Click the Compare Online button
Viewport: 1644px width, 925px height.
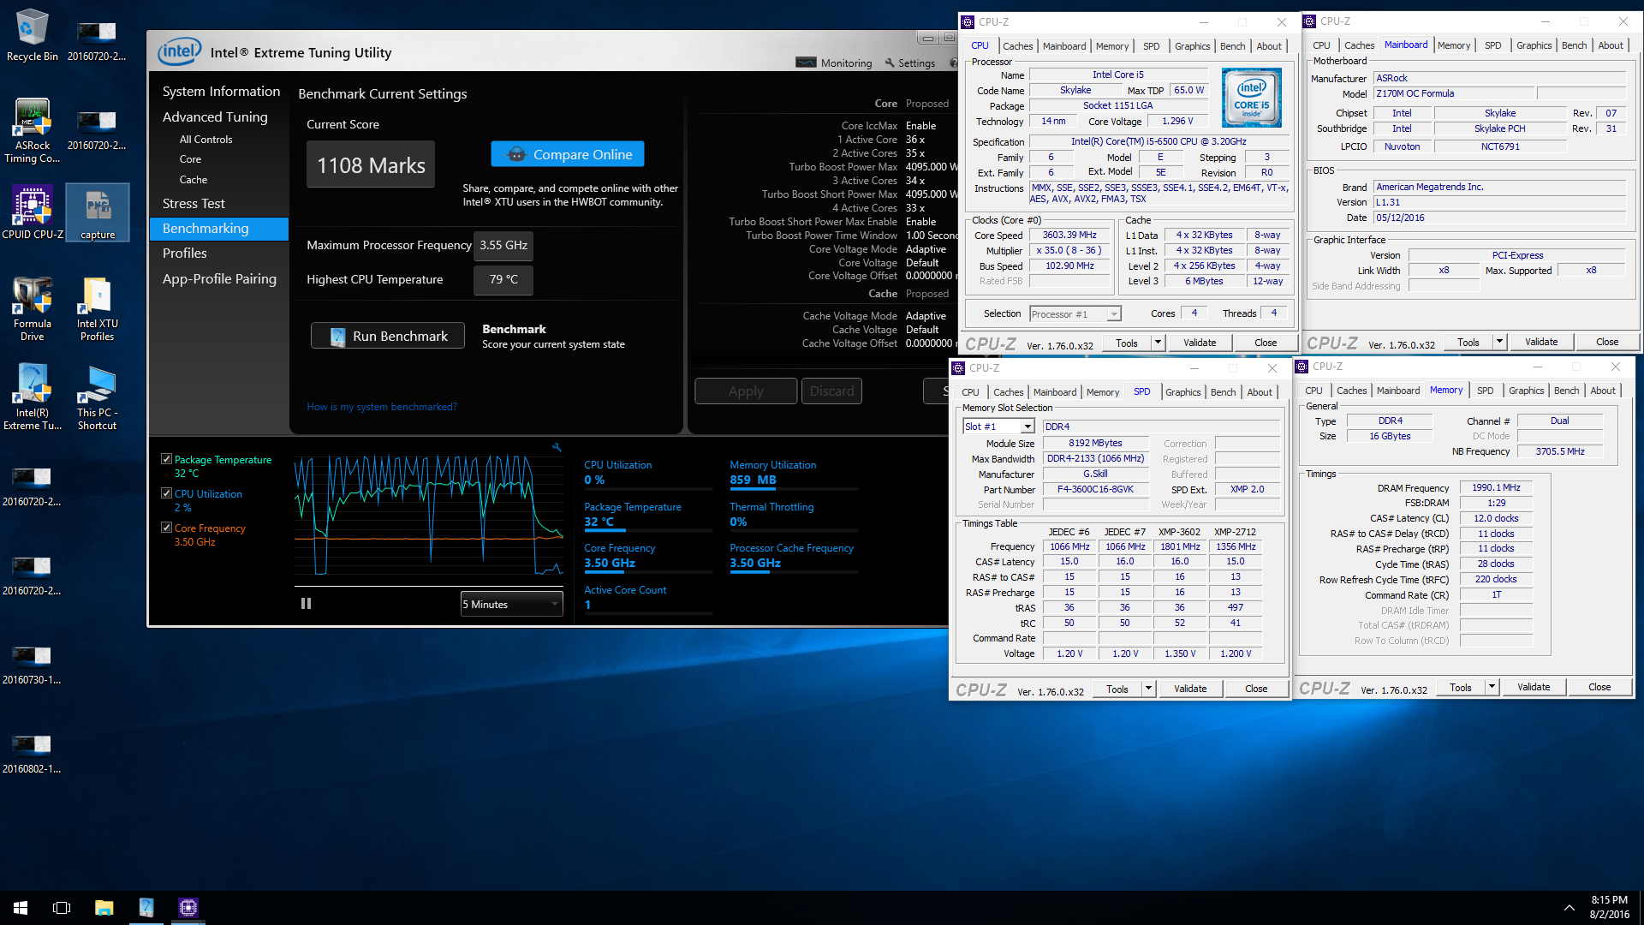tap(568, 154)
